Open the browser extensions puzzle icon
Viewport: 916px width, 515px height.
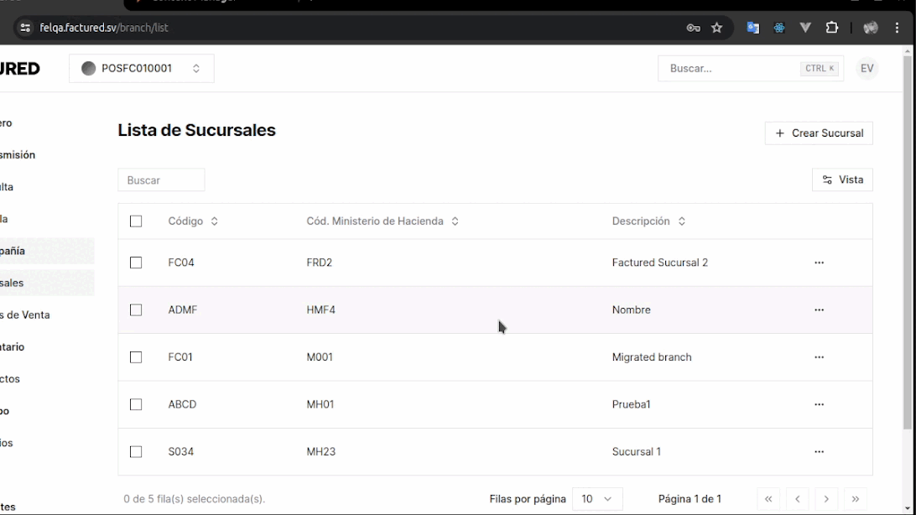click(831, 28)
